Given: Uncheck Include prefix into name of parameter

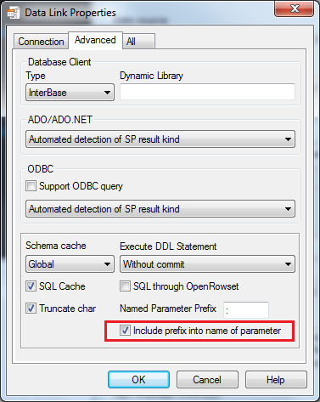Looking at the screenshot, I should tap(125, 331).
